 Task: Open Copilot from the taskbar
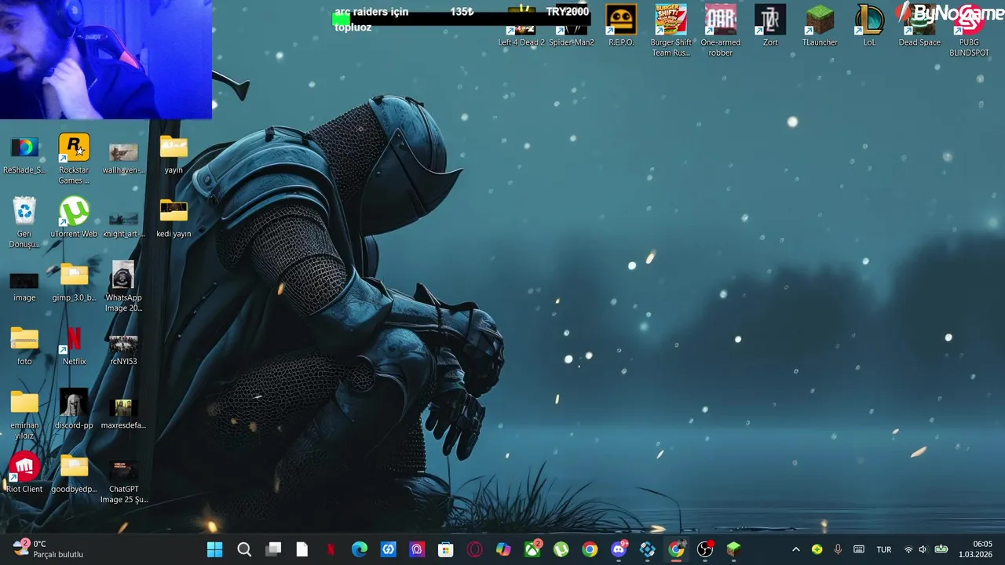pos(503,549)
